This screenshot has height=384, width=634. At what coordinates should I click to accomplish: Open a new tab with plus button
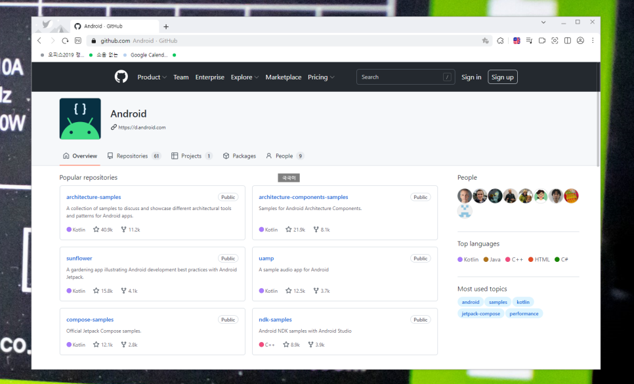166,27
